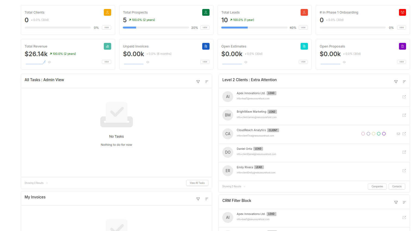Click the red Phase 1 Onboarding icon
This screenshot has width=418, height=231.
[402, 12]
